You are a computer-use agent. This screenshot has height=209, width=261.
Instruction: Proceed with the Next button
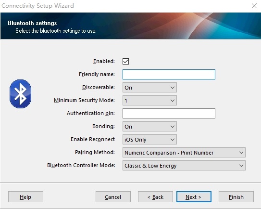coord(194,197)
